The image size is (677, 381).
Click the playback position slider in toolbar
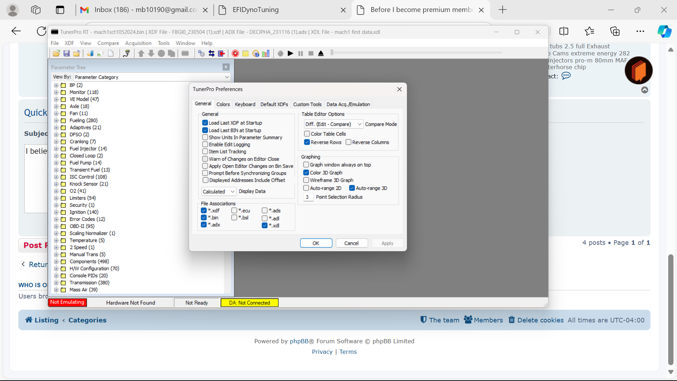[x=416, y=53]
